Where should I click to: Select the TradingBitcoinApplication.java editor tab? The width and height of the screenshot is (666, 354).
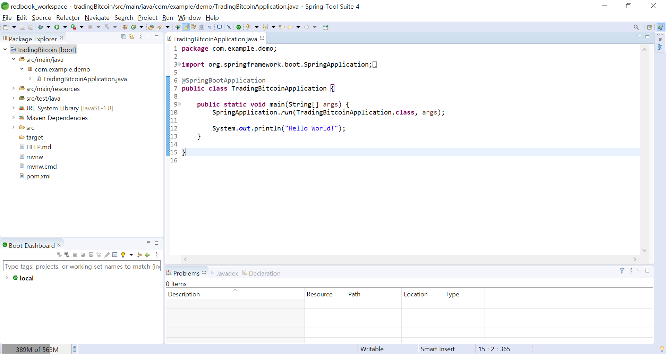click(215, 39)
